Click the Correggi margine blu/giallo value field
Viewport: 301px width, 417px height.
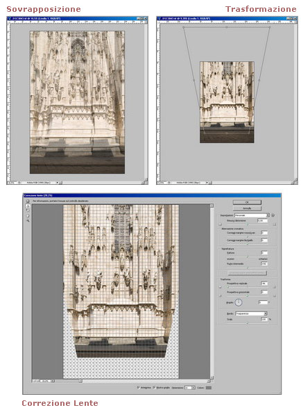pyautogui.click(x=264, y=240)
